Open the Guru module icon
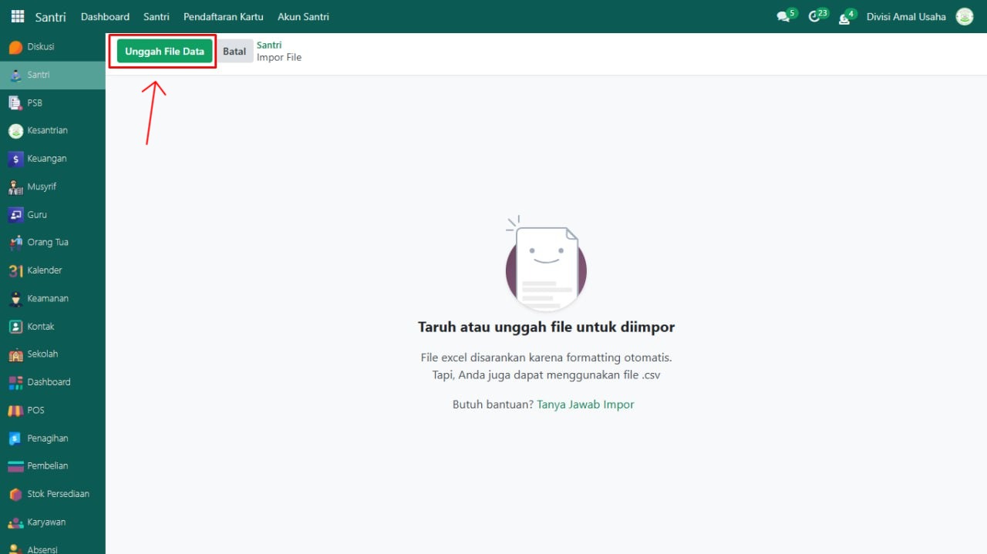The height and width of the screenshot is (554, 987). click(15, 215)
